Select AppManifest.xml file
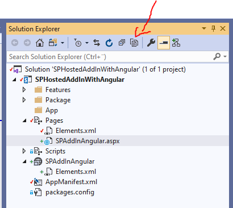The width and height of the screenshot is (233, 208). point(71,182)
